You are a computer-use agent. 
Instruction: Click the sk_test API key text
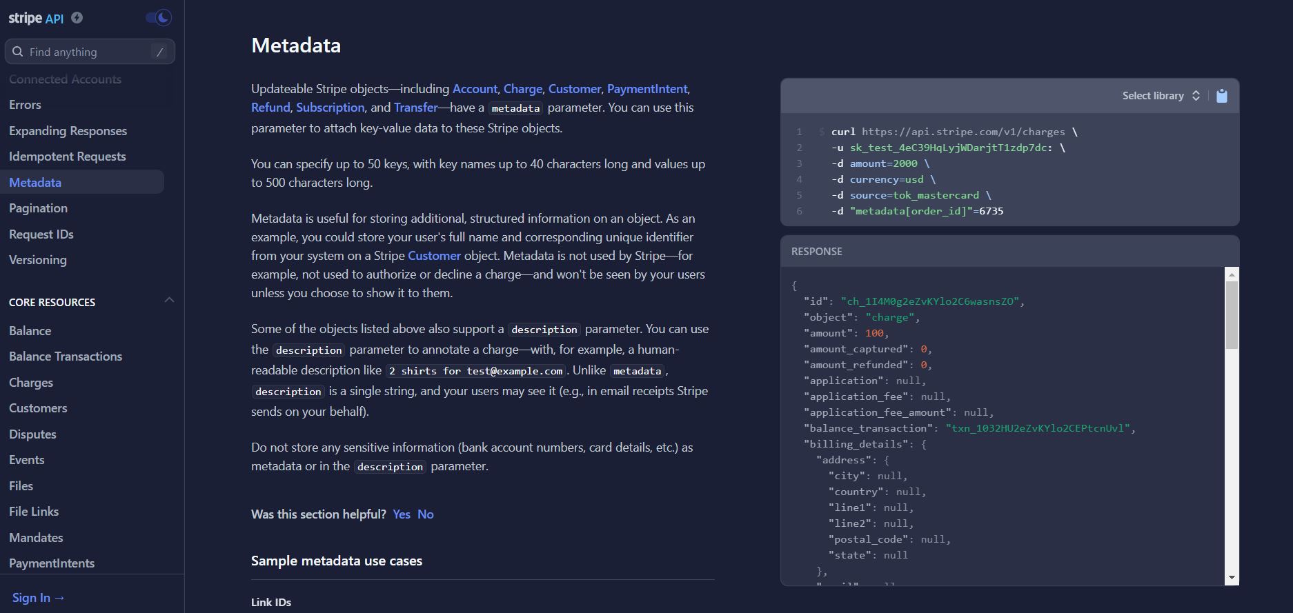(x=949, y=148)
